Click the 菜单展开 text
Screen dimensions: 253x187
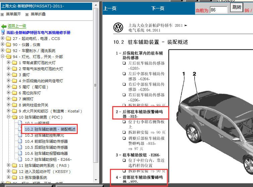13,14
